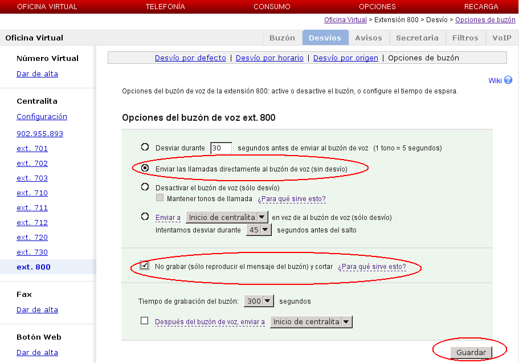Open the 45 seconds delay dropdown
Screen dimensions: 519x363
259,229
